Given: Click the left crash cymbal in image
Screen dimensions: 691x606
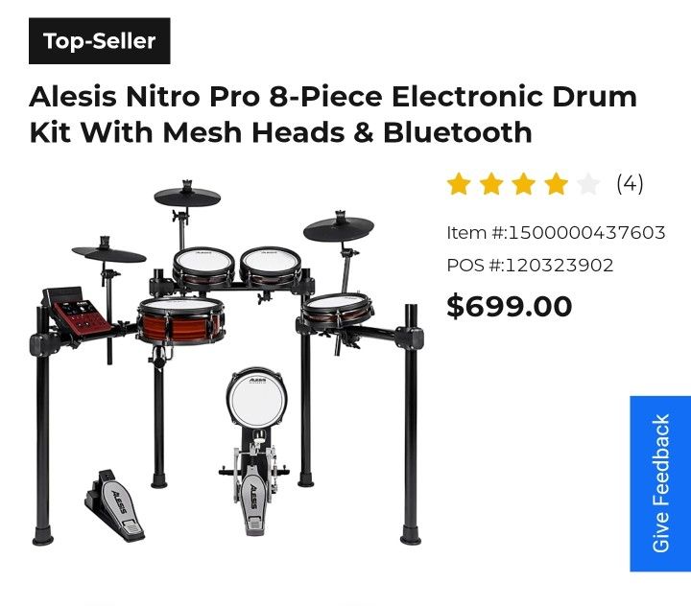Looking at the screenshot, I should (108, 251).
